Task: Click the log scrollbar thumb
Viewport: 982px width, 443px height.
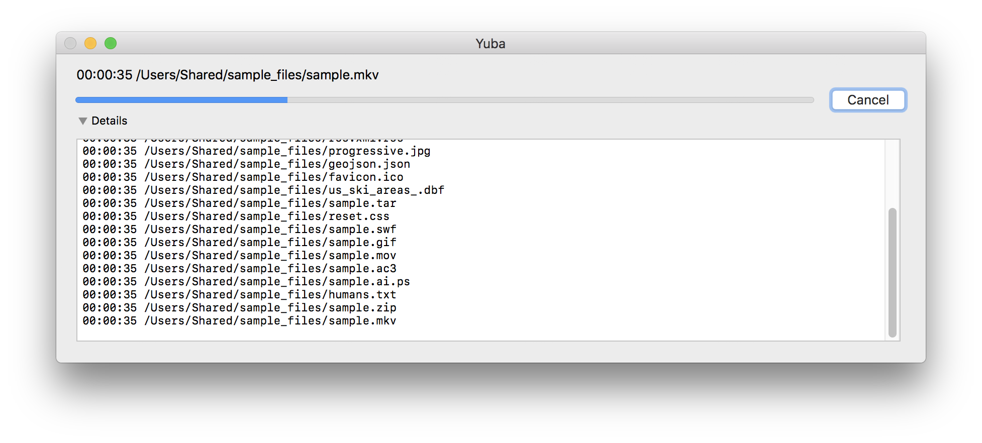Action: (x=892, y=272)
